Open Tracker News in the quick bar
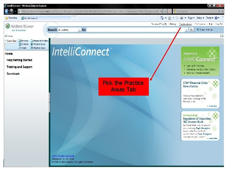The width and height of the screenshot is (228, 171). click(38, 44)
